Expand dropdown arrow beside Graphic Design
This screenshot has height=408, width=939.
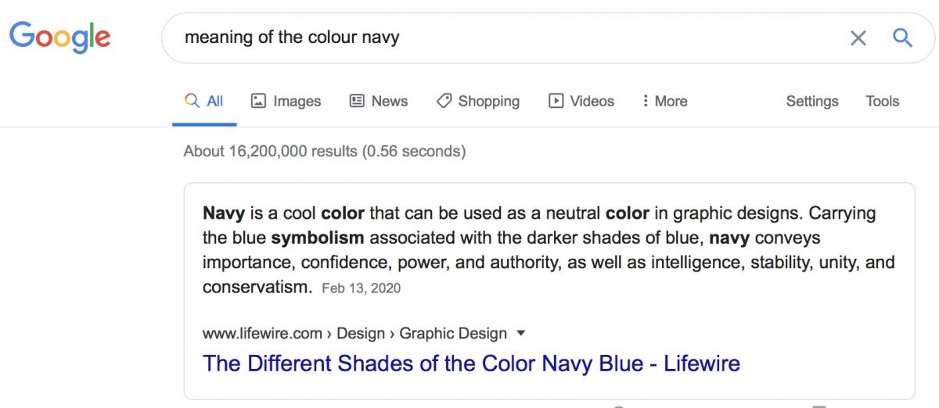(x=521, y=334)
